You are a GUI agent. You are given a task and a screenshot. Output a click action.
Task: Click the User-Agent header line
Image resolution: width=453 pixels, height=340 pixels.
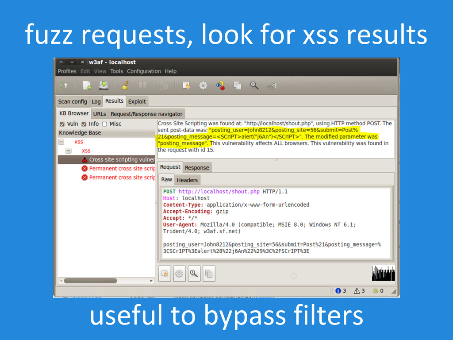[259, 228]
